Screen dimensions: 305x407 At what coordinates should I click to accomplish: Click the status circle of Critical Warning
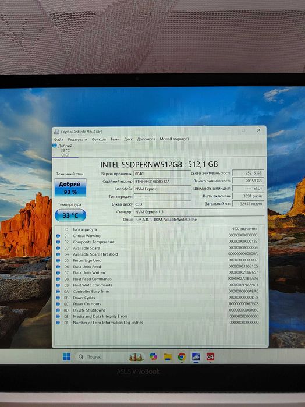click(58, 236)
